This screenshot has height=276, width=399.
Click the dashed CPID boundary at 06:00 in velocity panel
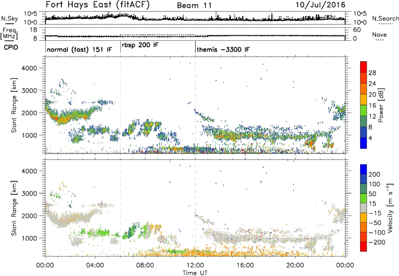point(120,208)
